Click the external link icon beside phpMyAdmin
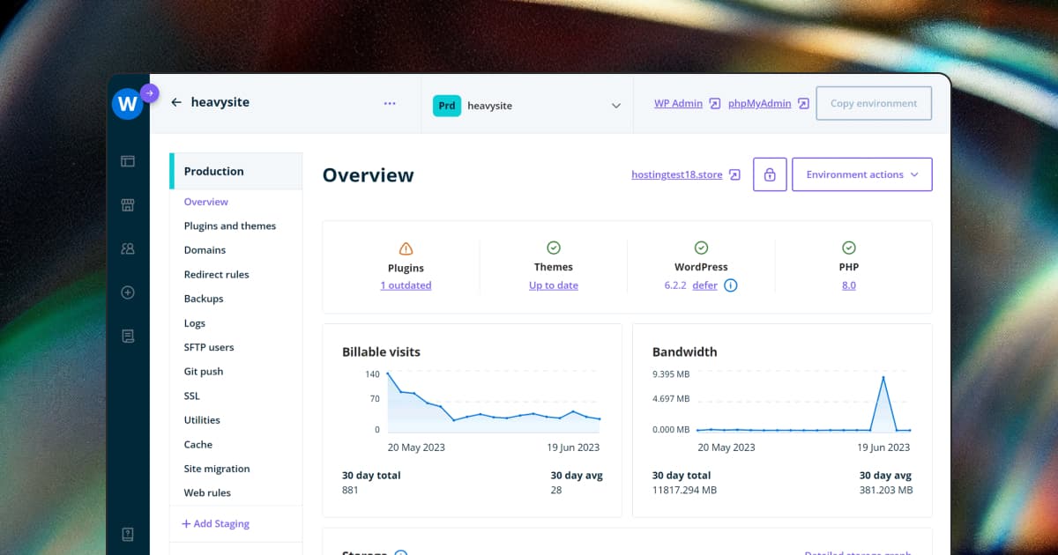The width and height of the screenshot is (1058, 555). [x=803, y=103]
